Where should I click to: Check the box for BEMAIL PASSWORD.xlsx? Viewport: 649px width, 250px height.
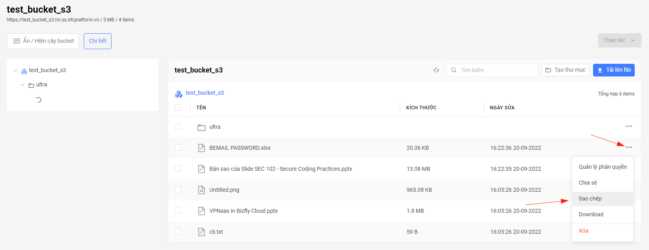coord(178,147)
